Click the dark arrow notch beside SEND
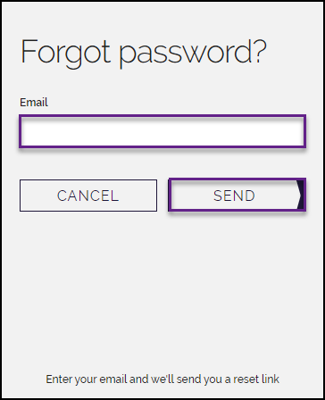Screen dimensions: 325x400 [301, 195]
